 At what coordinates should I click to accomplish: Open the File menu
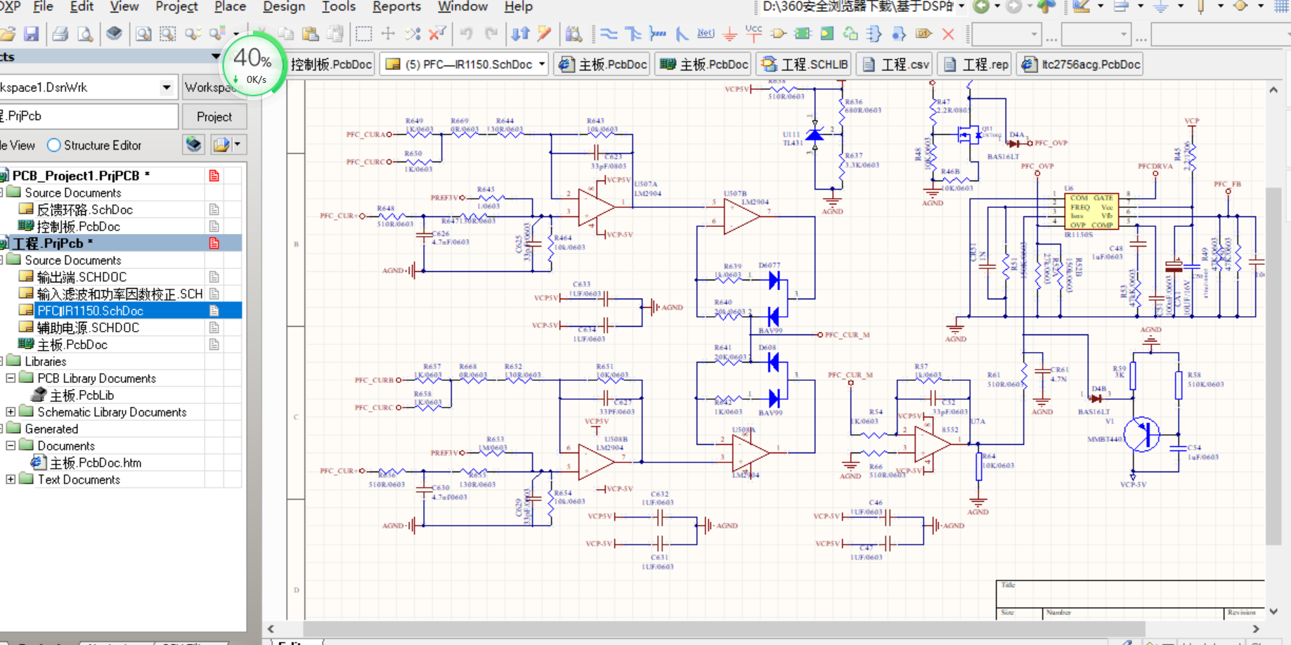(43, 6)
